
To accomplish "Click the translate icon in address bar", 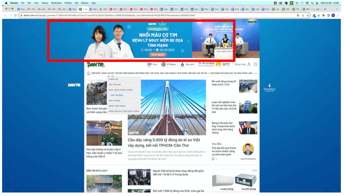I will (x=298, y=15).
